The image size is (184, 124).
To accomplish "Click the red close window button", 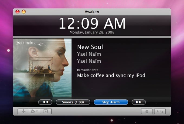I will click(18, 12).
